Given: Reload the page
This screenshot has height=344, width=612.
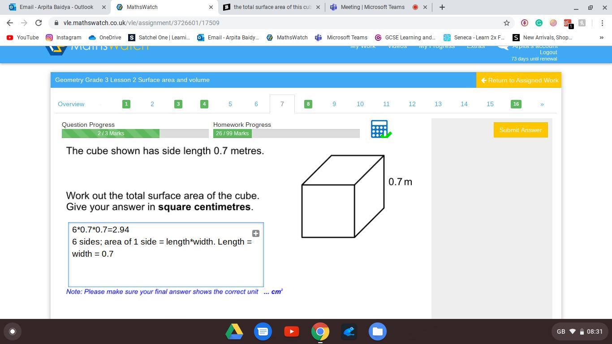Looking at the screenshot, I should [x=39, y=23].
